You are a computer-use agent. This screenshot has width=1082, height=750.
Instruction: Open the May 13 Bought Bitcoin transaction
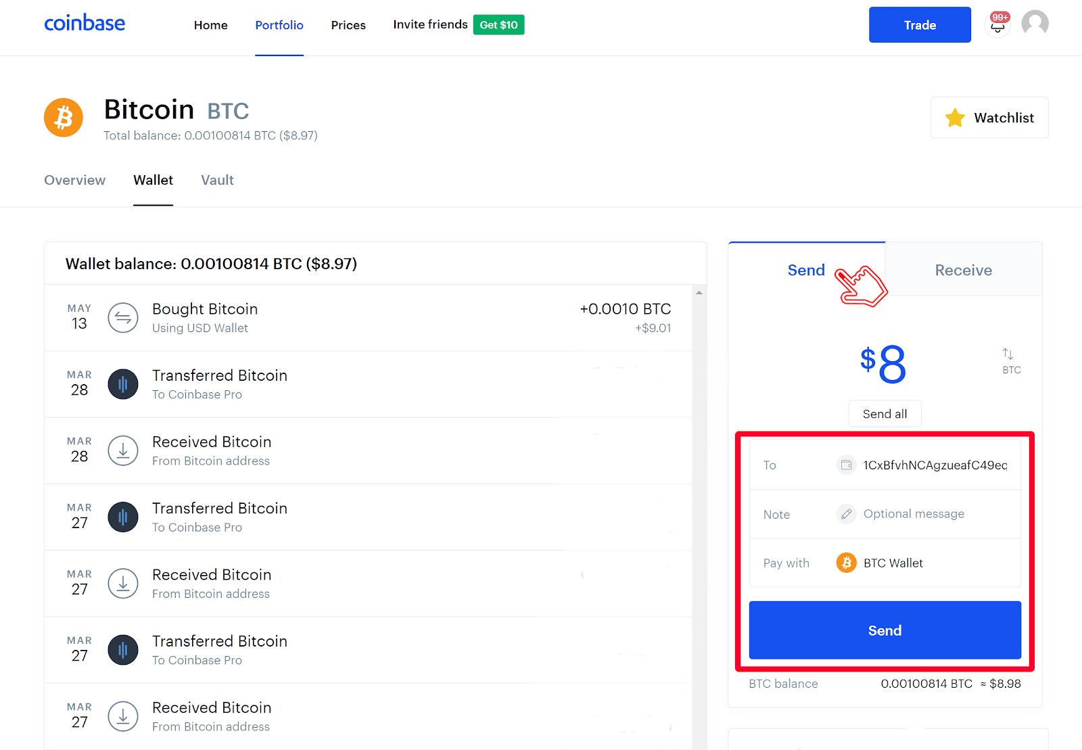click(x=369, y=318)
